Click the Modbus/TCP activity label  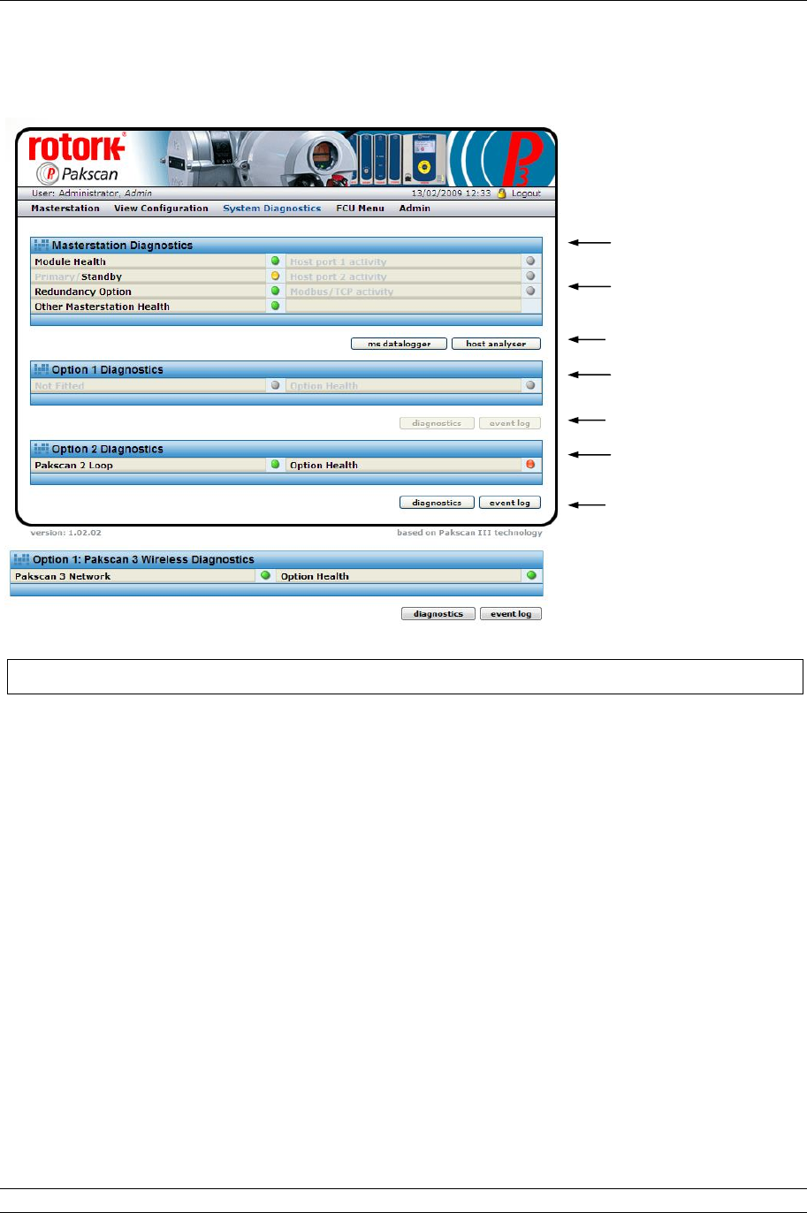(342, 292)
